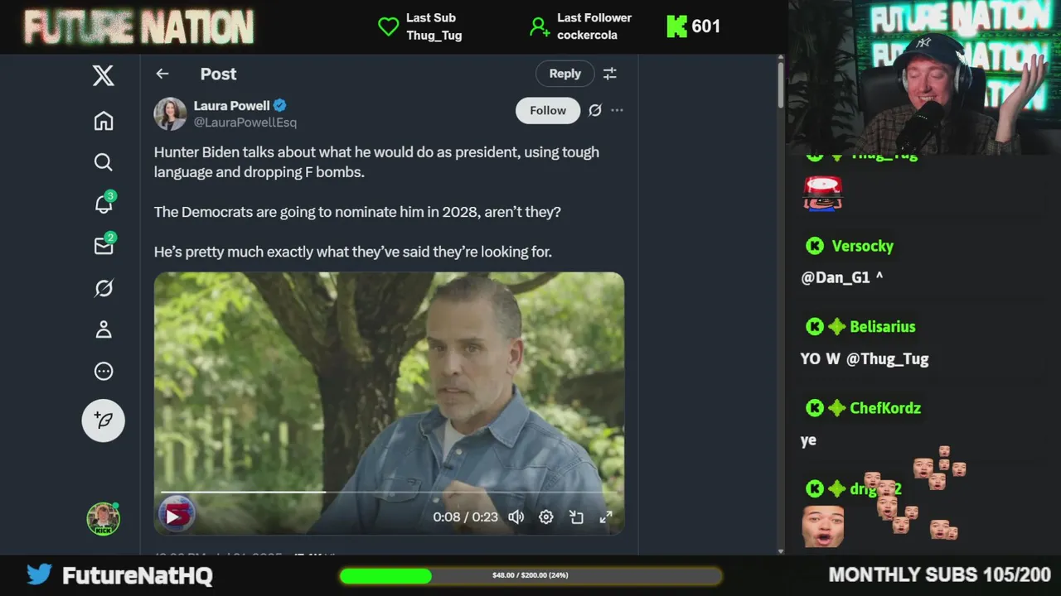The height and width of the screenshot is (596, 1061).
Task: Expand video to fullscreen
Action: [606, 517]
